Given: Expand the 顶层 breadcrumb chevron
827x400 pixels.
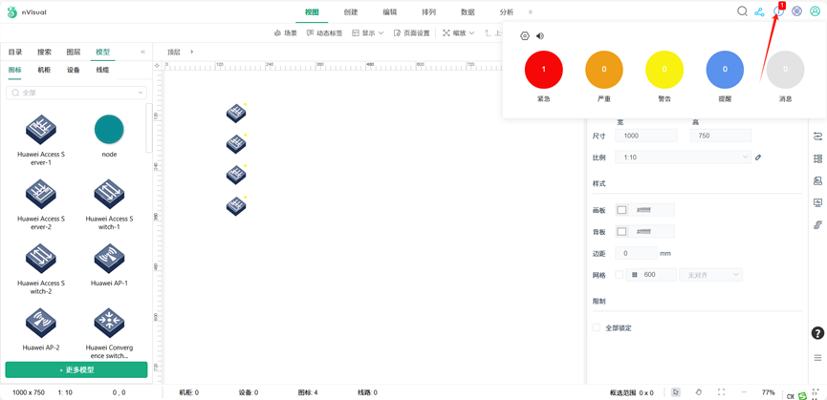Looking at the screenshot, I should point(192,52).
